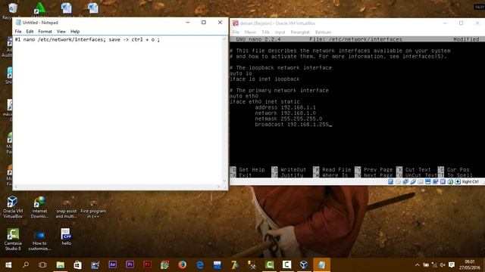Open the Notepad File menu
The height and width of the screenshot is (272, 485).
(18, 32)
